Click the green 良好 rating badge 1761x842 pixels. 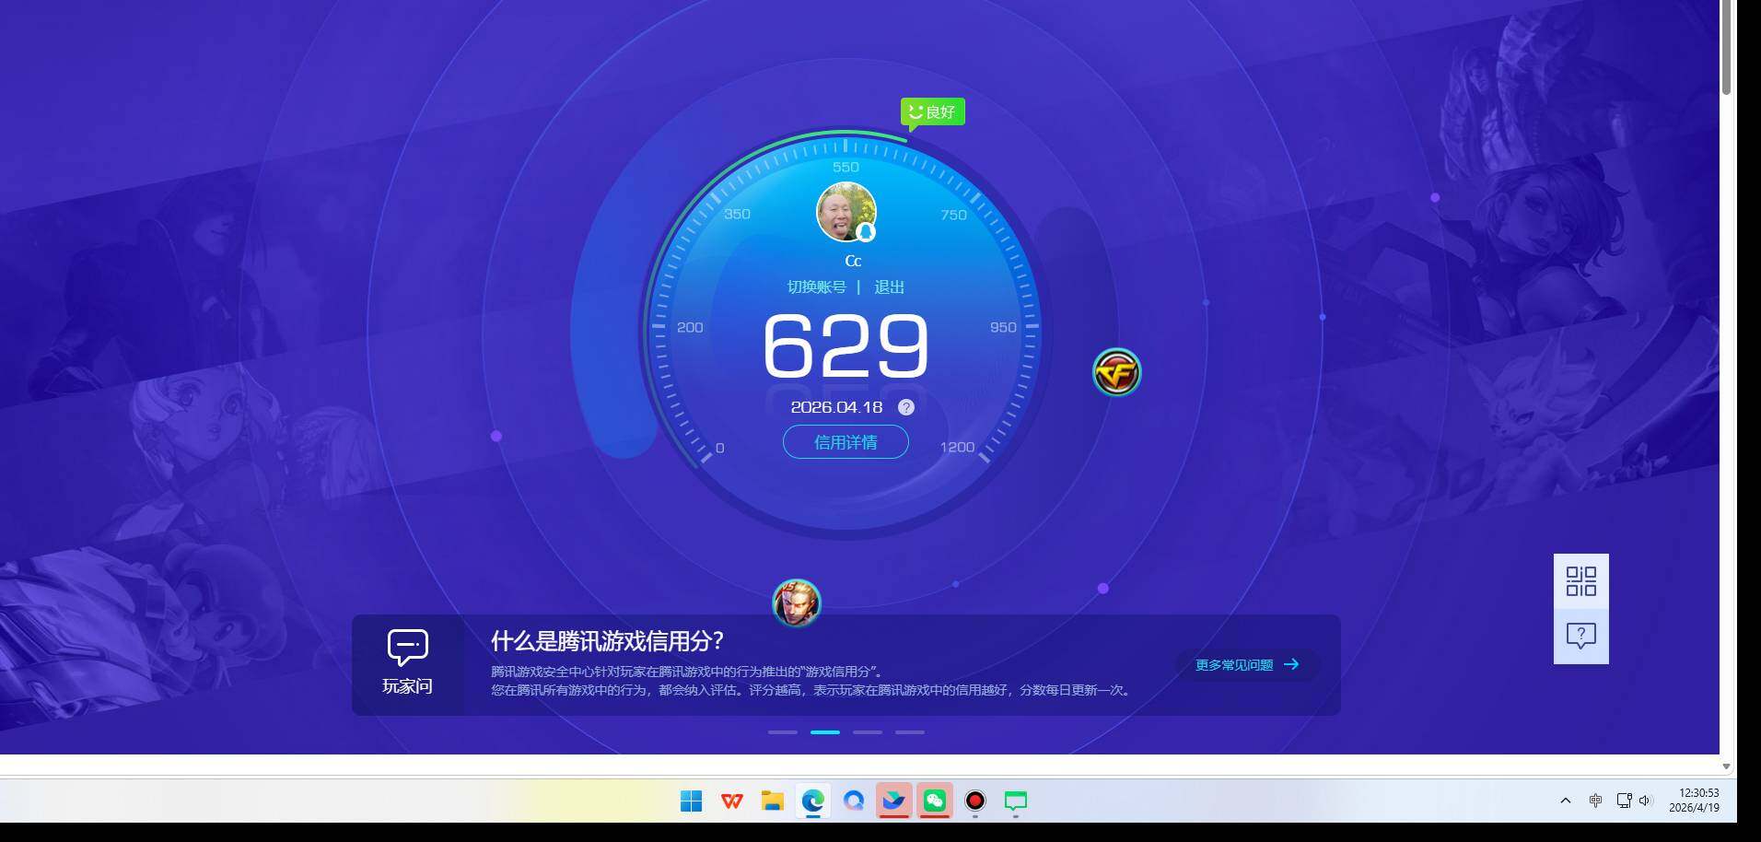934,111
